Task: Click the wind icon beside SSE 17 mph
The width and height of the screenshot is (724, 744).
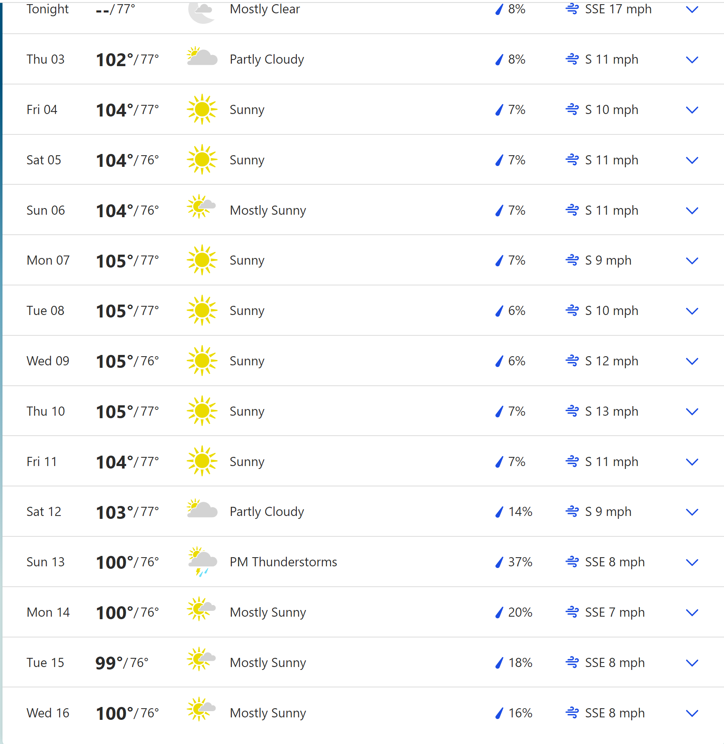Action: [x=572, y=9]
